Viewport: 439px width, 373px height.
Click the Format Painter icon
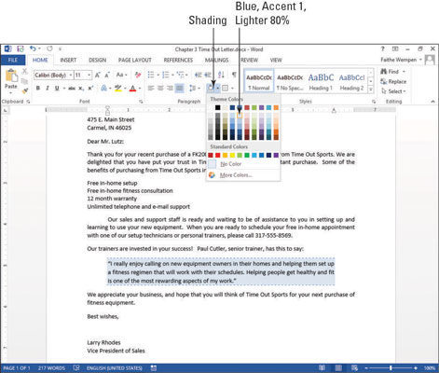coord(25,90)
